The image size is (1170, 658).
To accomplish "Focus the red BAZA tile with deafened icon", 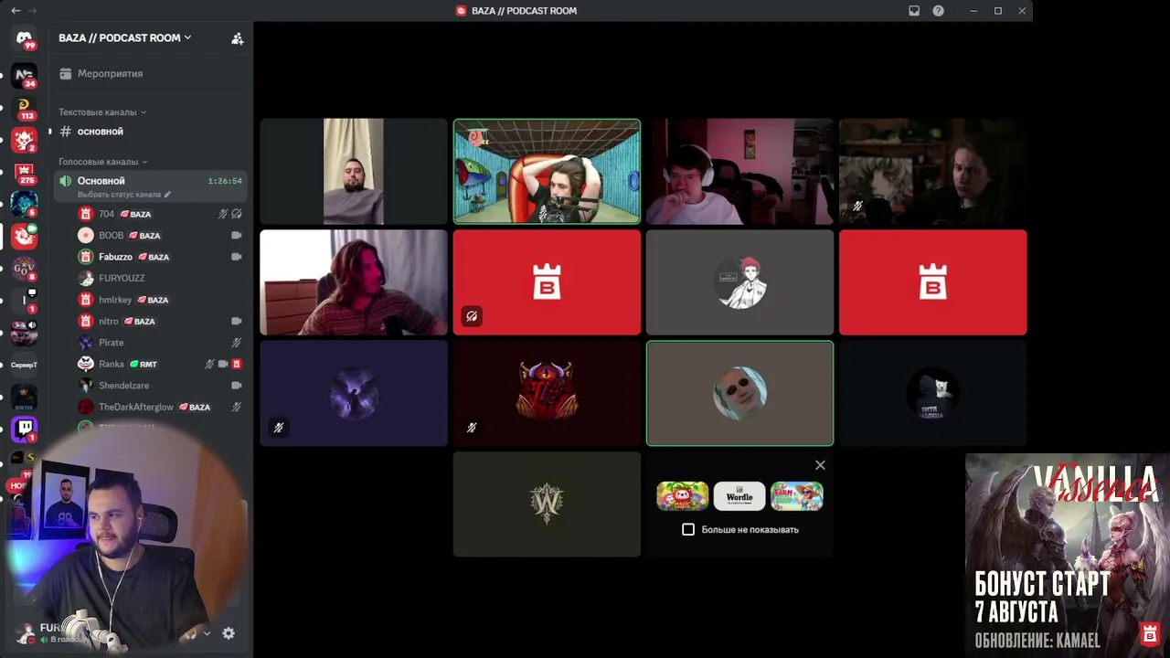I will click(547, 282).
